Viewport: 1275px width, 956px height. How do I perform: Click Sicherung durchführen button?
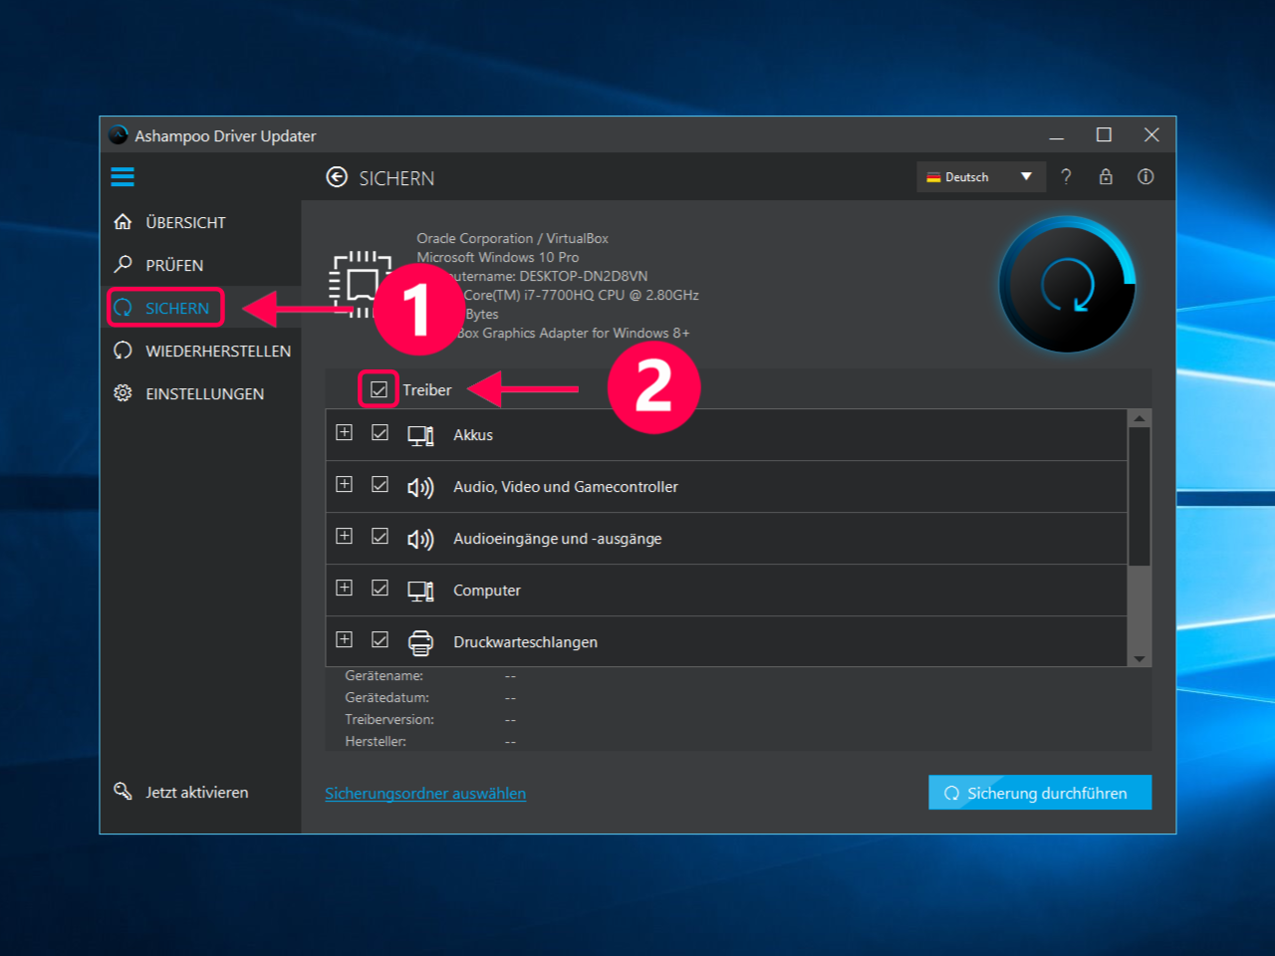click(1040, 793)
